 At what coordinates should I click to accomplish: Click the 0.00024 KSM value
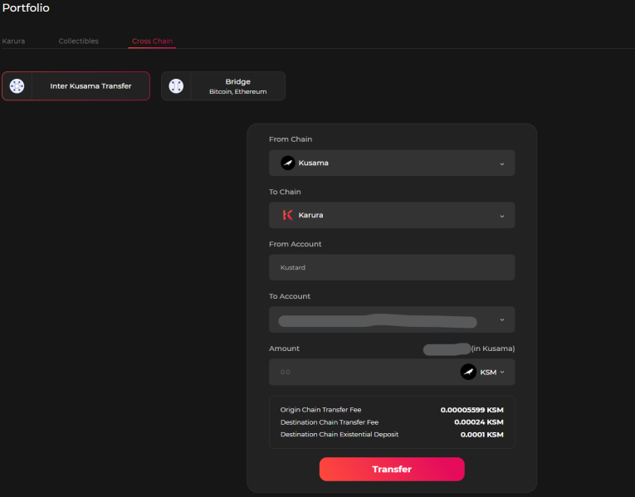[x=479, y=422]
